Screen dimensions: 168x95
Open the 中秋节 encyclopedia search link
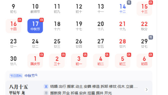coord(31,76)
